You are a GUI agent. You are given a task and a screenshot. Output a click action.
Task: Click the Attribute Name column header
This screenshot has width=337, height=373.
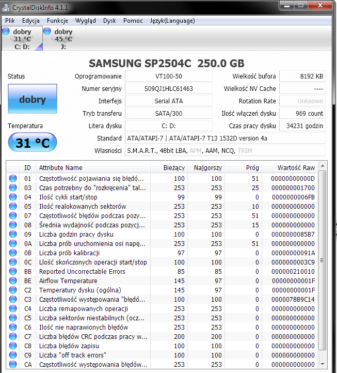click(93, 168)
